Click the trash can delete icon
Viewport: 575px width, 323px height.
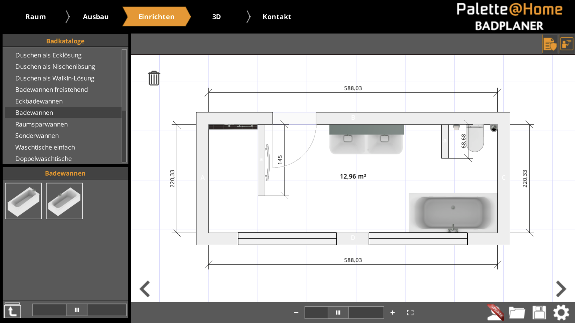(154, 78)
